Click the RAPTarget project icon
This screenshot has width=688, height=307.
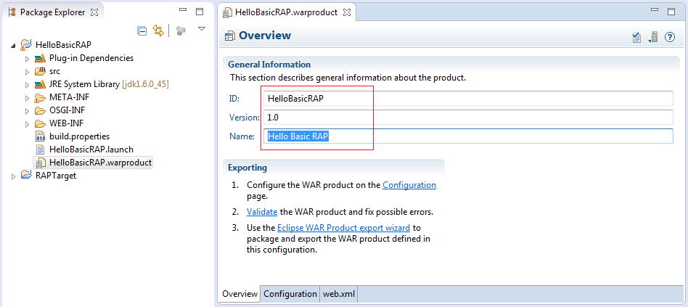(x=26, y=176)
